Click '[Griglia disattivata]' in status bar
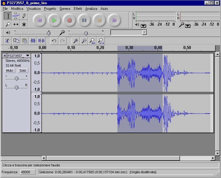 (143, 172)
